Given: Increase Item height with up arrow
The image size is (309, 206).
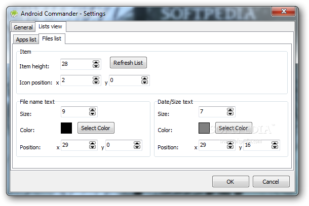Looking at the screenshot, I should 96,62.
